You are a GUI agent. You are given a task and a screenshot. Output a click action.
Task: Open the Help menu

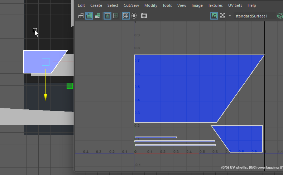[251, 5]
